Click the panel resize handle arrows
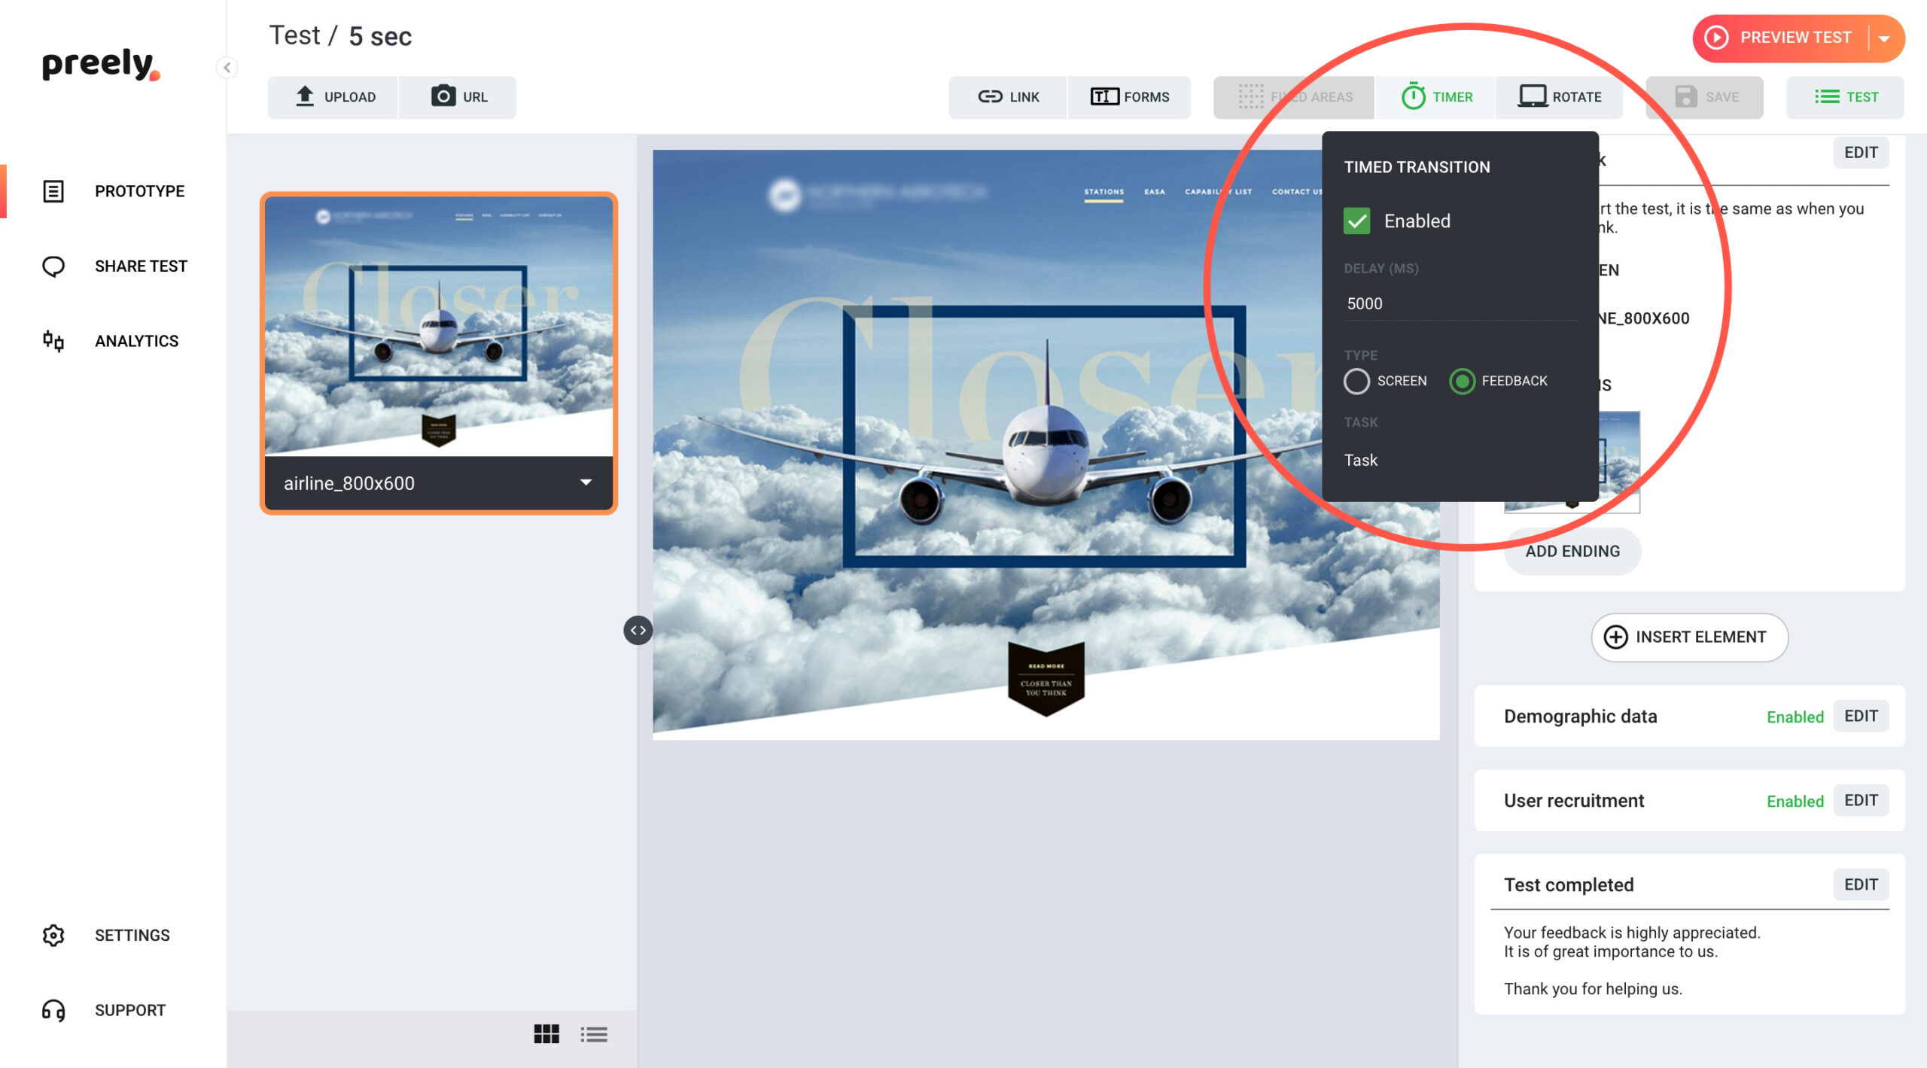Image resolution: width=1927 pixels, height=1068 pixels. [638, 630]
